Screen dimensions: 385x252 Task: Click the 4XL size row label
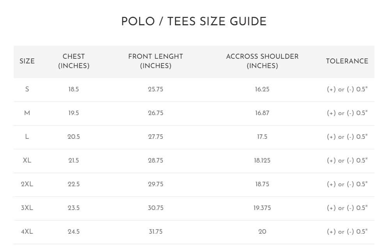tap(27, 232)
